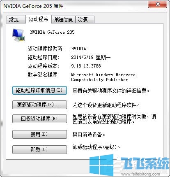Close the NVIDIA GeForce 205 属性 window

(157, 4)
